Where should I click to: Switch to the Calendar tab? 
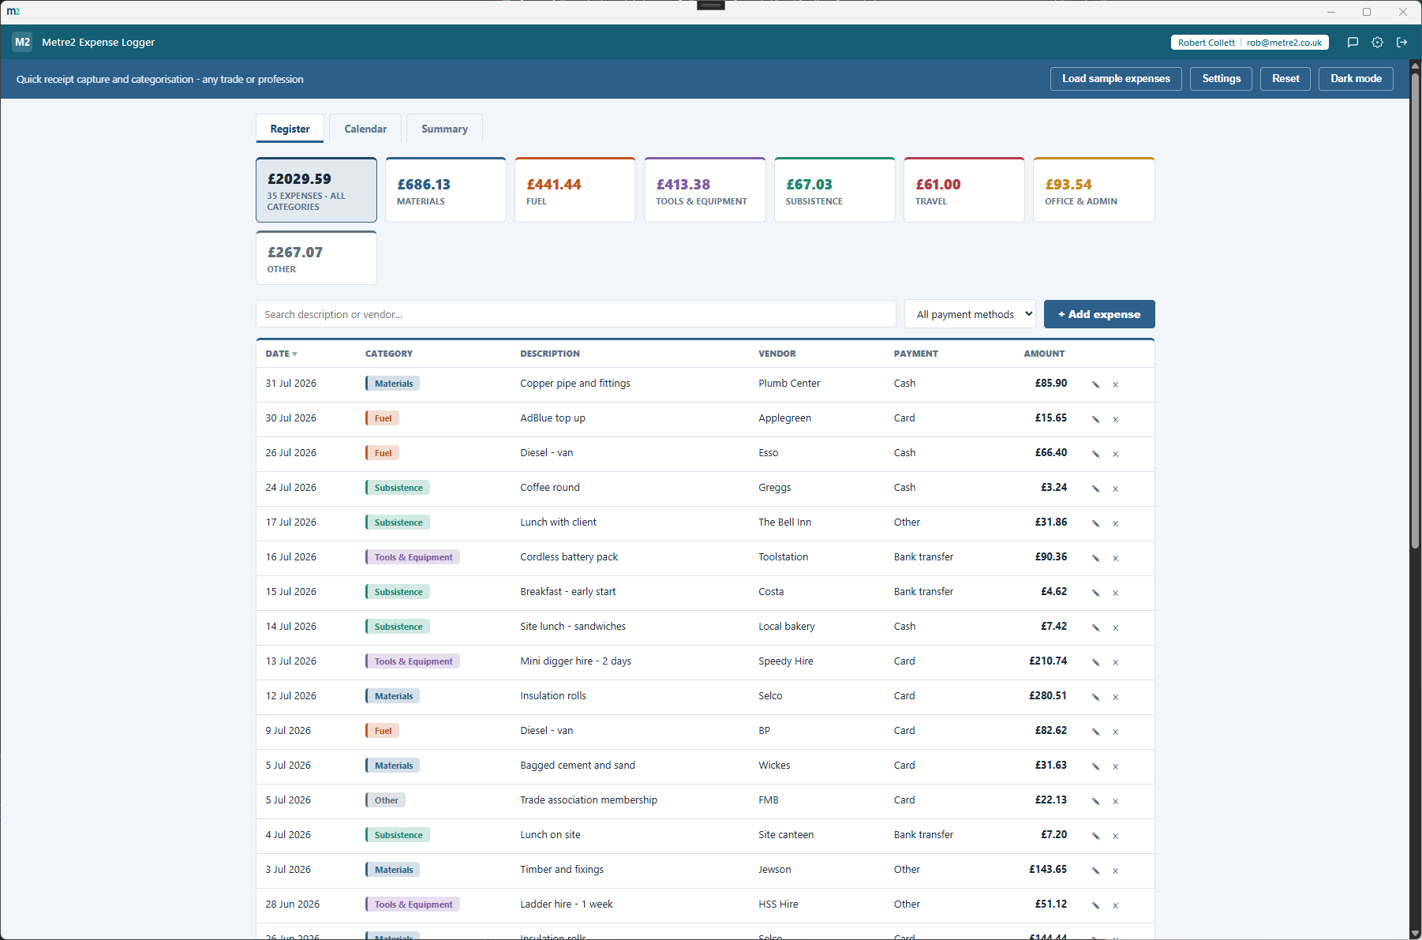[365, 129]
